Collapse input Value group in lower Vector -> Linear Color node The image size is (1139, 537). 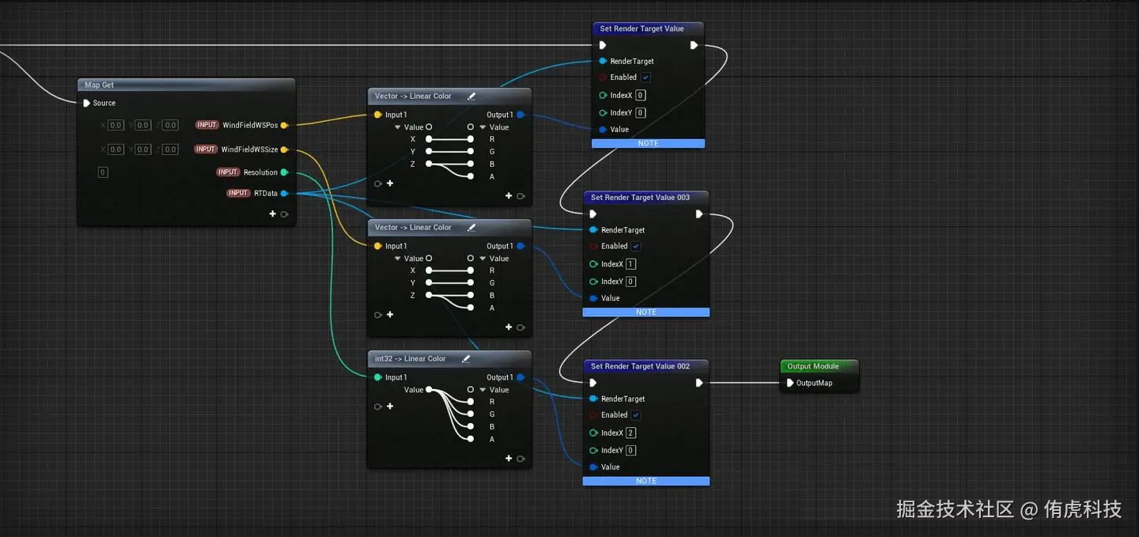pos(398,259)
